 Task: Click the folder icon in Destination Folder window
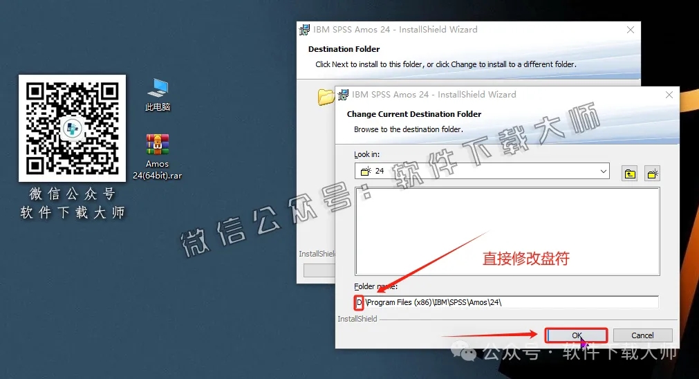(326, 97)
